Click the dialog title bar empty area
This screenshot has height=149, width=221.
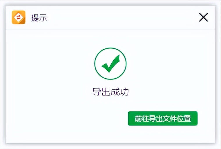click(x=122, y=18)
